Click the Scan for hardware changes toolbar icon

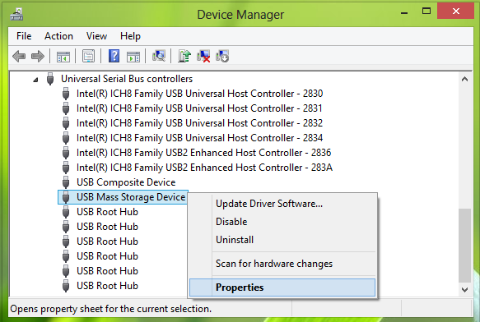tap(159, 56)
